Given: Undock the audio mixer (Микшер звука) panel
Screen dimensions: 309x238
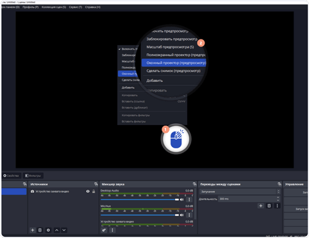Looking at the screenshot, I should (194, 184).
